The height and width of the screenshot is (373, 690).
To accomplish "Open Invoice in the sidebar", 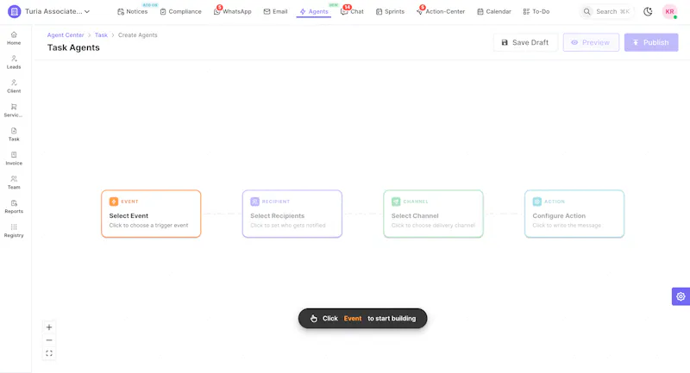I will pyautogui.click(x=14, y=159).
